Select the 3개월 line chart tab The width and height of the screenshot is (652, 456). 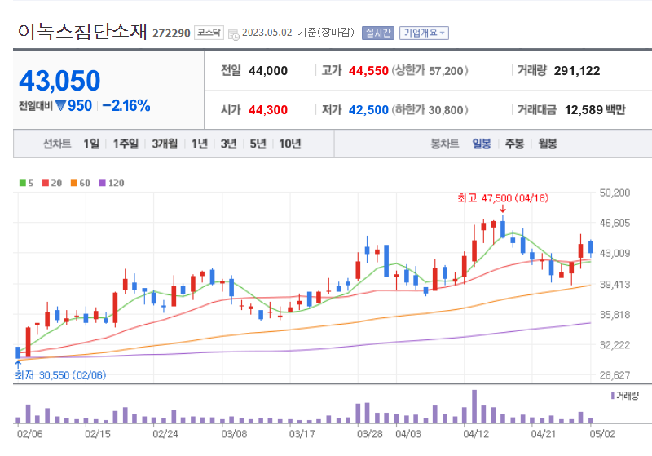point(165,144)
